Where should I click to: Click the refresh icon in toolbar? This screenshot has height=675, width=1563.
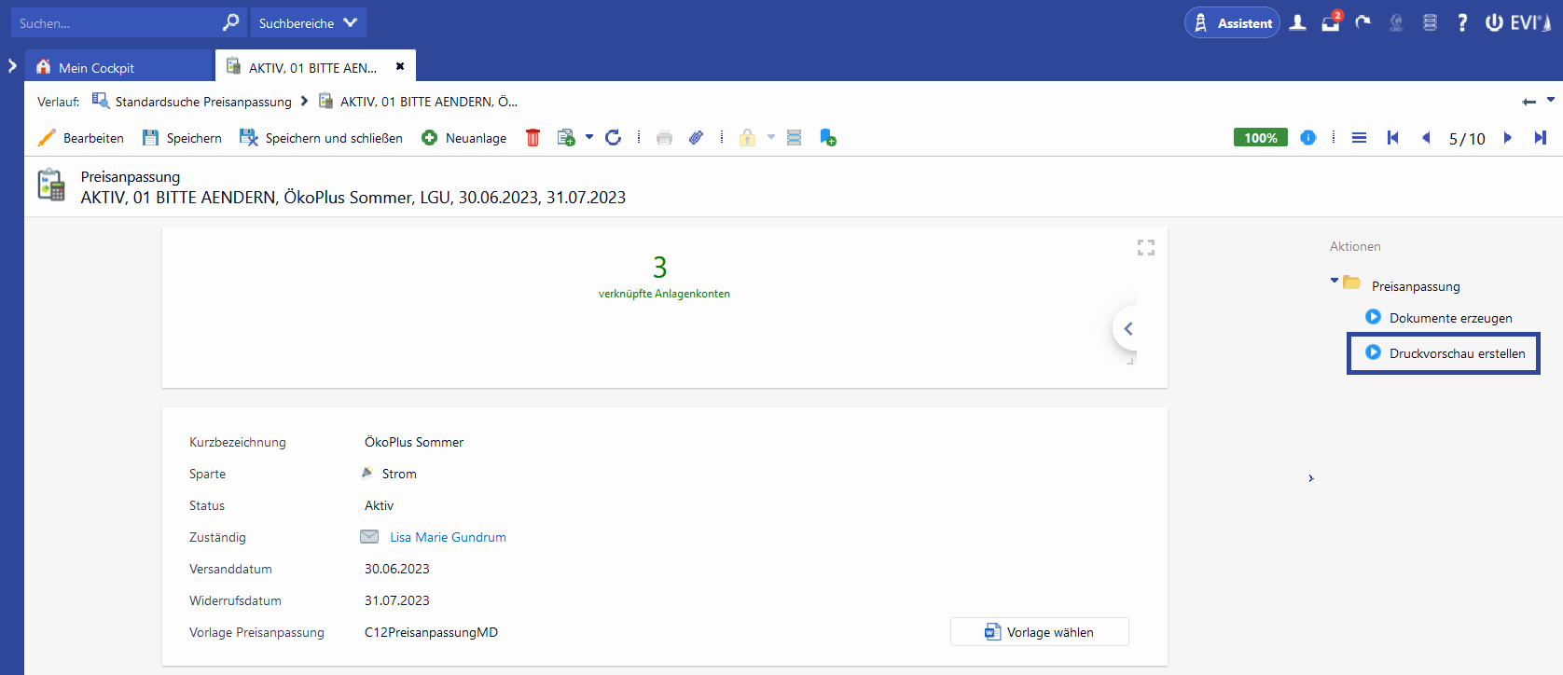(x=613, y=138)
